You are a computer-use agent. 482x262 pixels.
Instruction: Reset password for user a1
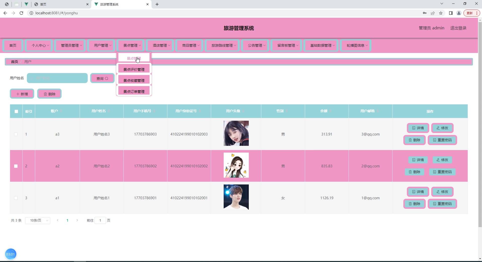tap(442, 204)
